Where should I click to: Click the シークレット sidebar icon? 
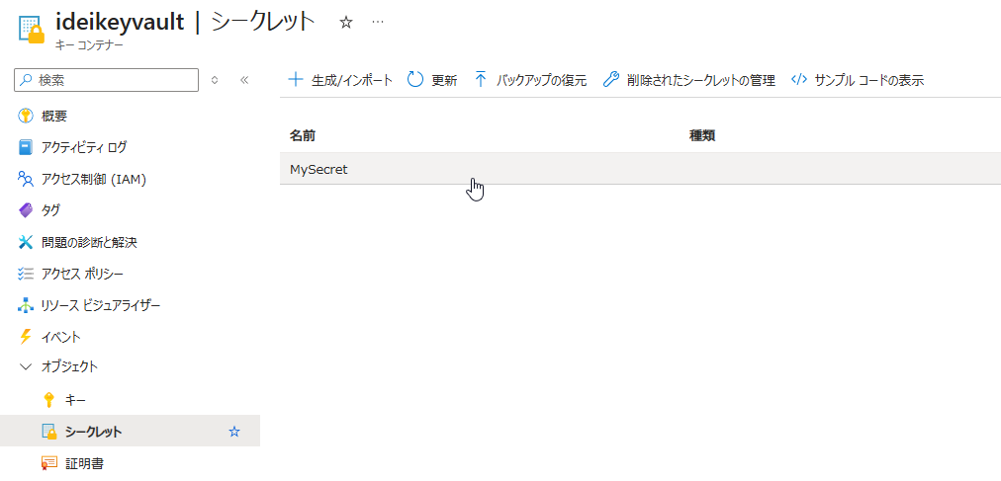pos(49,432)
